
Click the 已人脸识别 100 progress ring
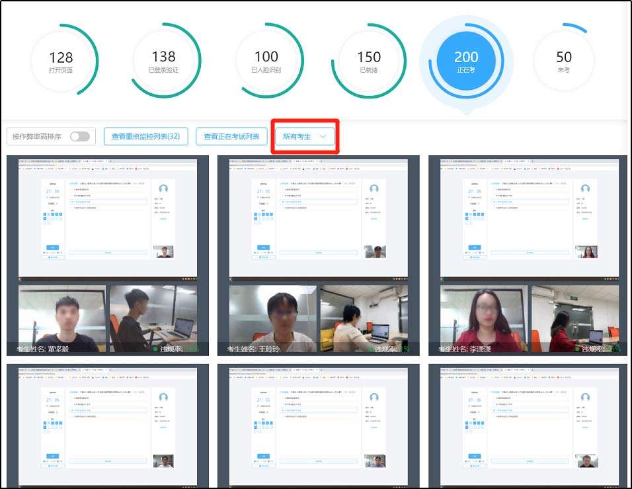coord(266,61)
